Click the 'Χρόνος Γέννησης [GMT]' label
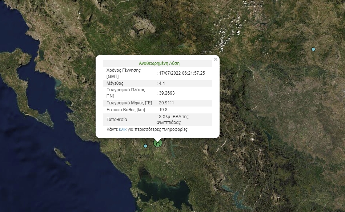Viewport: 345px width, 212px height. (124, 73)
